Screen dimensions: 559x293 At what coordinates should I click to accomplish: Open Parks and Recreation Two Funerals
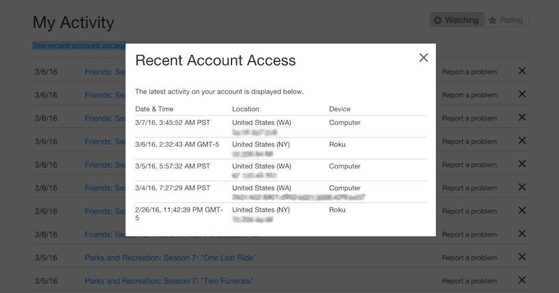click(169, 281)
